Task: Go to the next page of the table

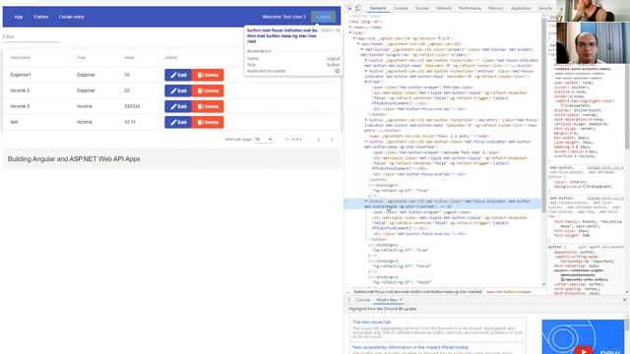Action: 332,140
